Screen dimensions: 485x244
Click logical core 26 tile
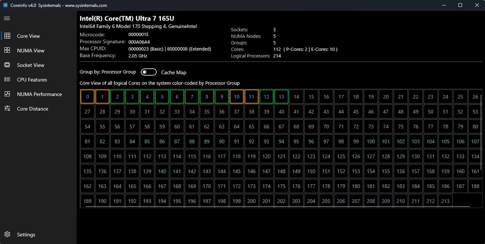[x=475, y=97]
